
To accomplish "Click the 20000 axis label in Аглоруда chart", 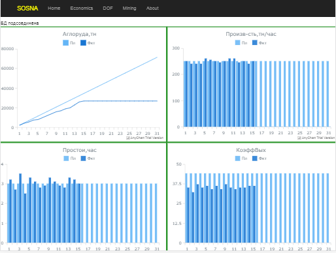I will point(7,108).
